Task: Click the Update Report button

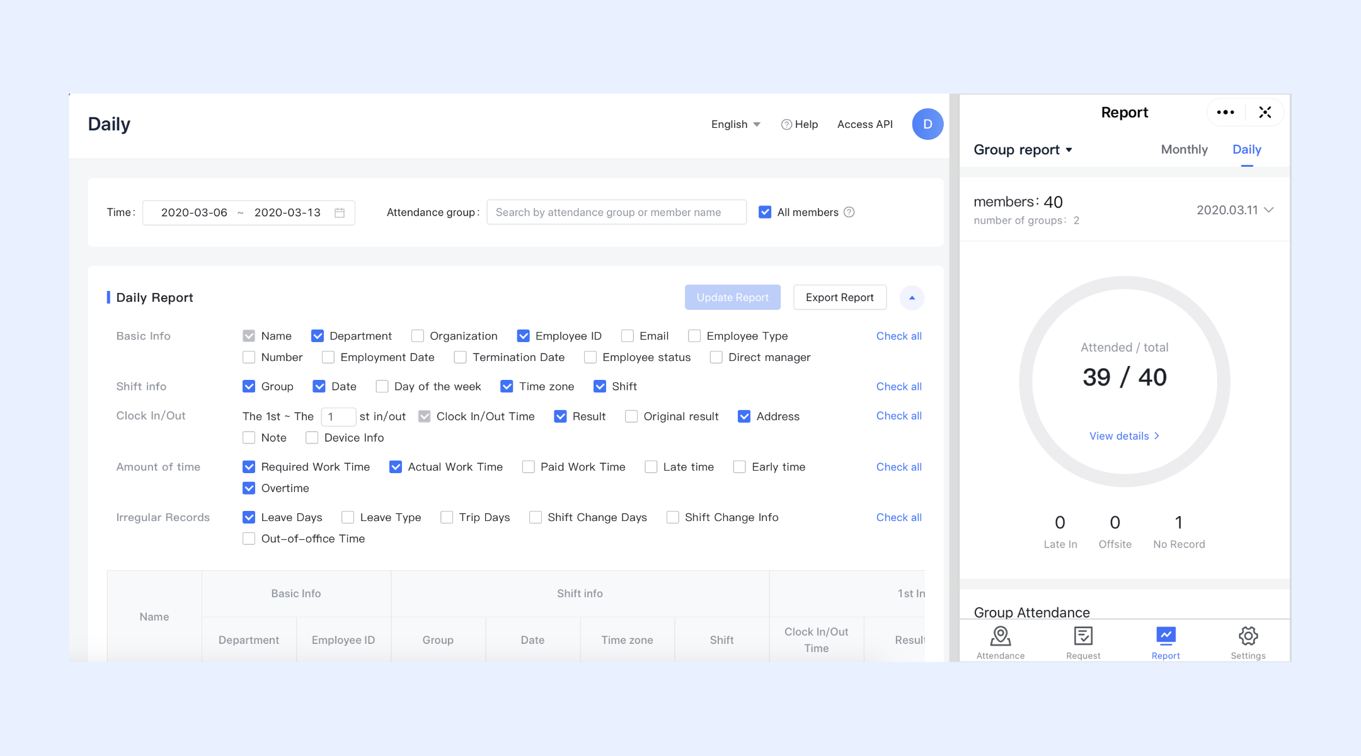Action: pos(733,297)
